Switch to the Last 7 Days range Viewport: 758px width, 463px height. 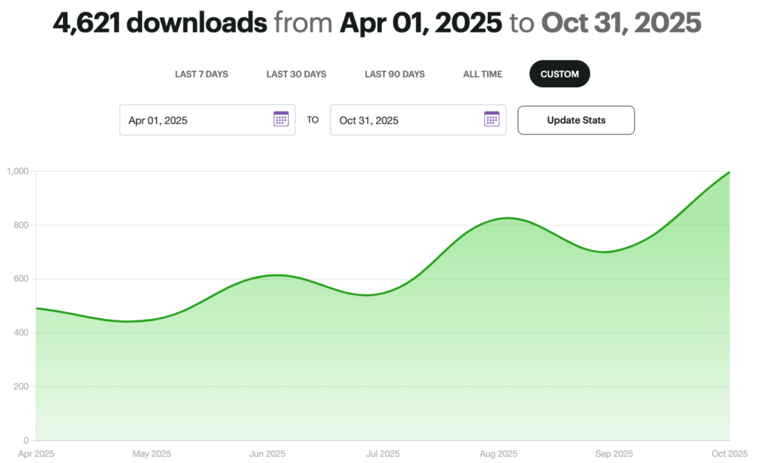(x=201, y=74)
